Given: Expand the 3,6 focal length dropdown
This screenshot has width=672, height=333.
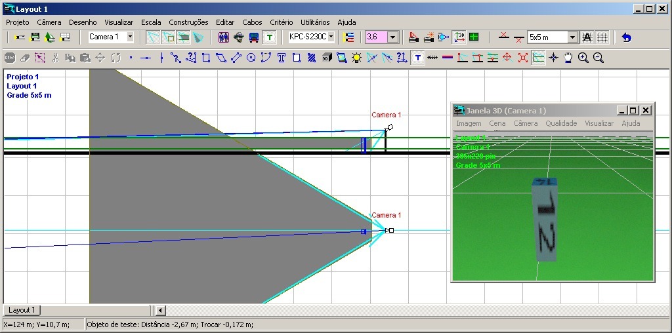Looking at the screenshot, I should tap(393, 37).
